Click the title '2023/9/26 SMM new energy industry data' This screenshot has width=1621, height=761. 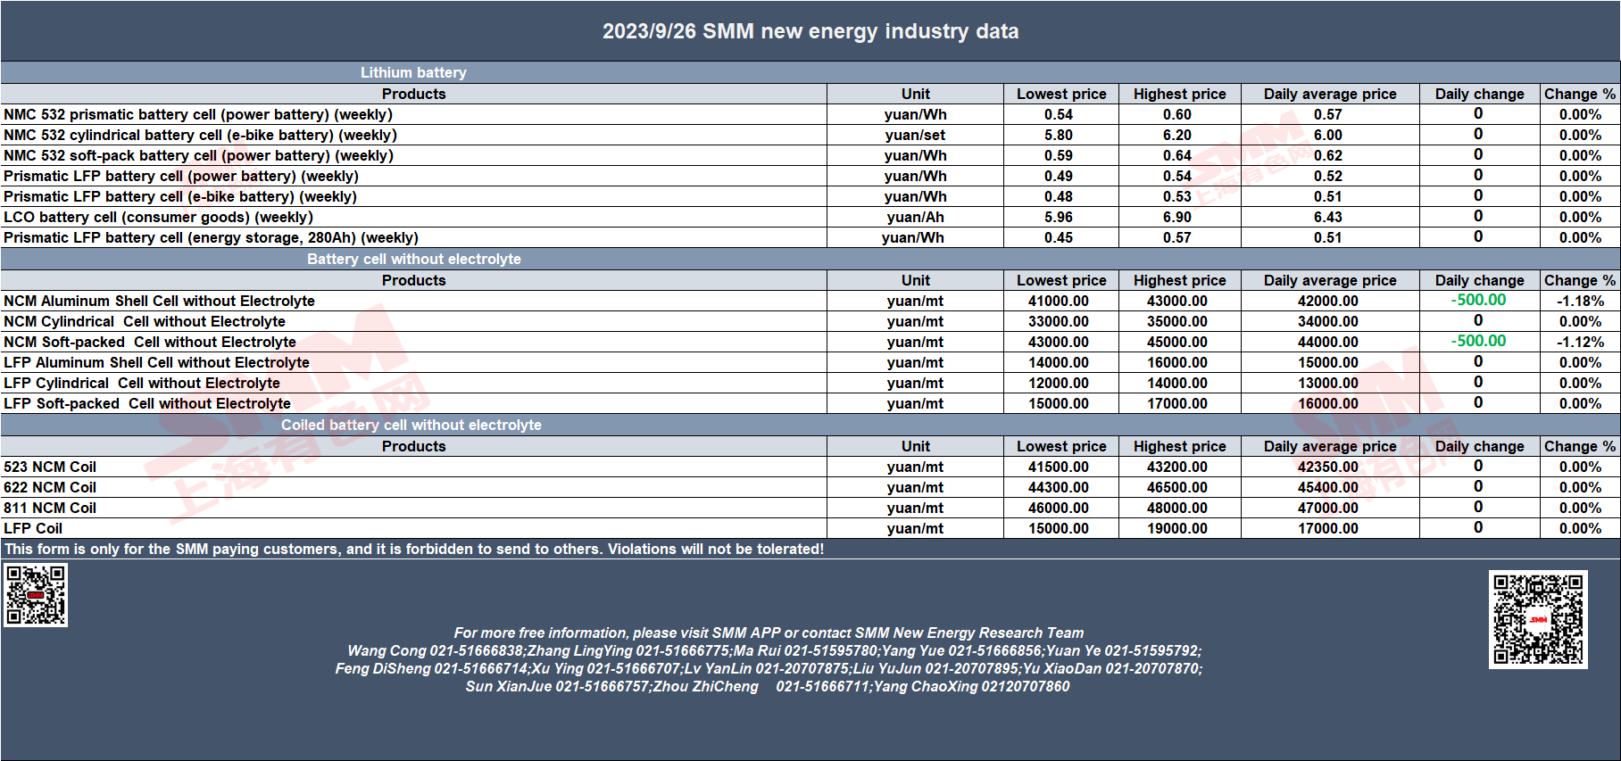click(810, 31)
